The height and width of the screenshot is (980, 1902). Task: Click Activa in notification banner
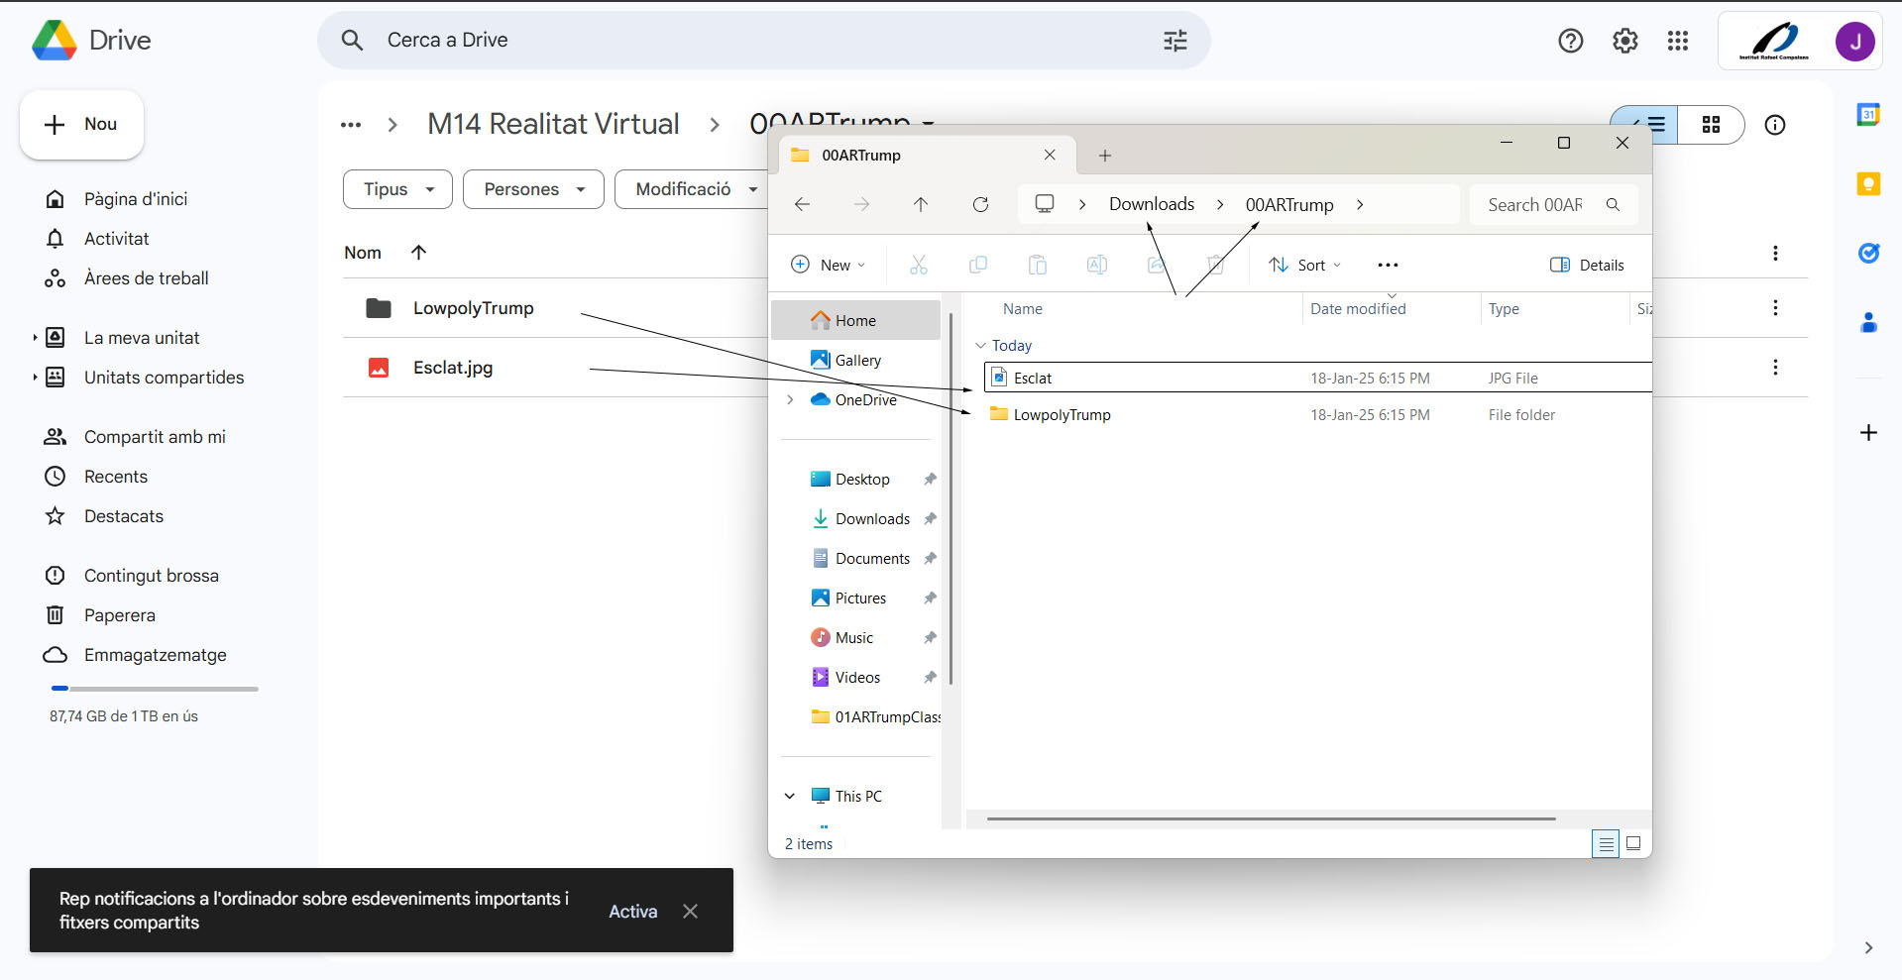(x=632, y=912)
